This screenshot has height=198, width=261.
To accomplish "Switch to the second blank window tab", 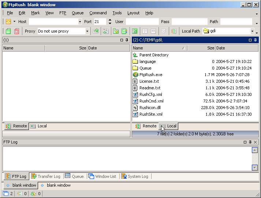I will pos(56,185).
